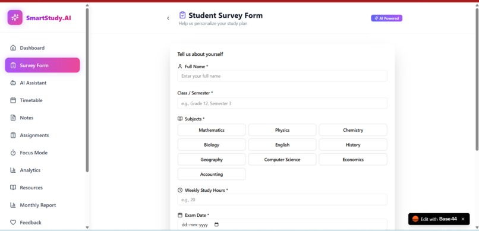The width and height of the screenshot is (479, 231).
Task: Select the Economics subject
Action: tap(353, 160)
